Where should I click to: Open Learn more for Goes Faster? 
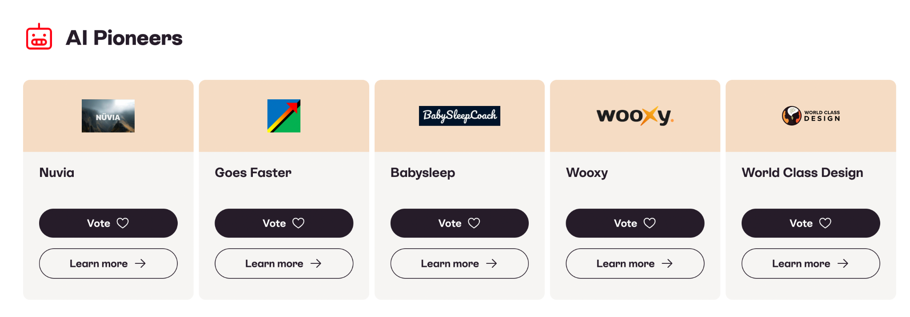click(283, 263)
